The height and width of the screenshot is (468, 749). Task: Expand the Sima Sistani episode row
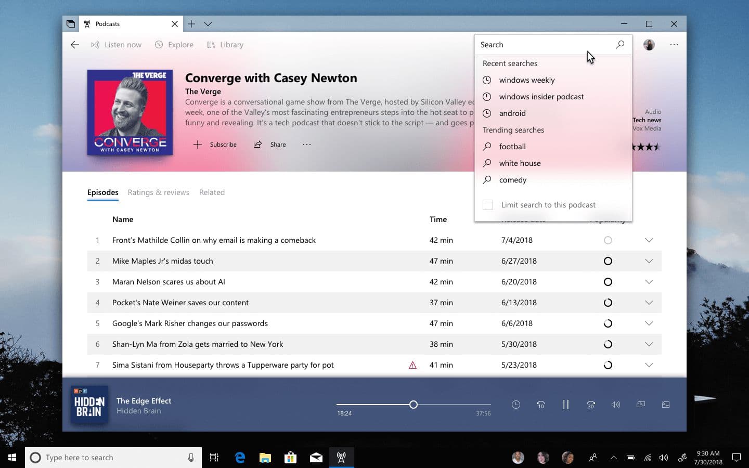click(x=649, y=365)
